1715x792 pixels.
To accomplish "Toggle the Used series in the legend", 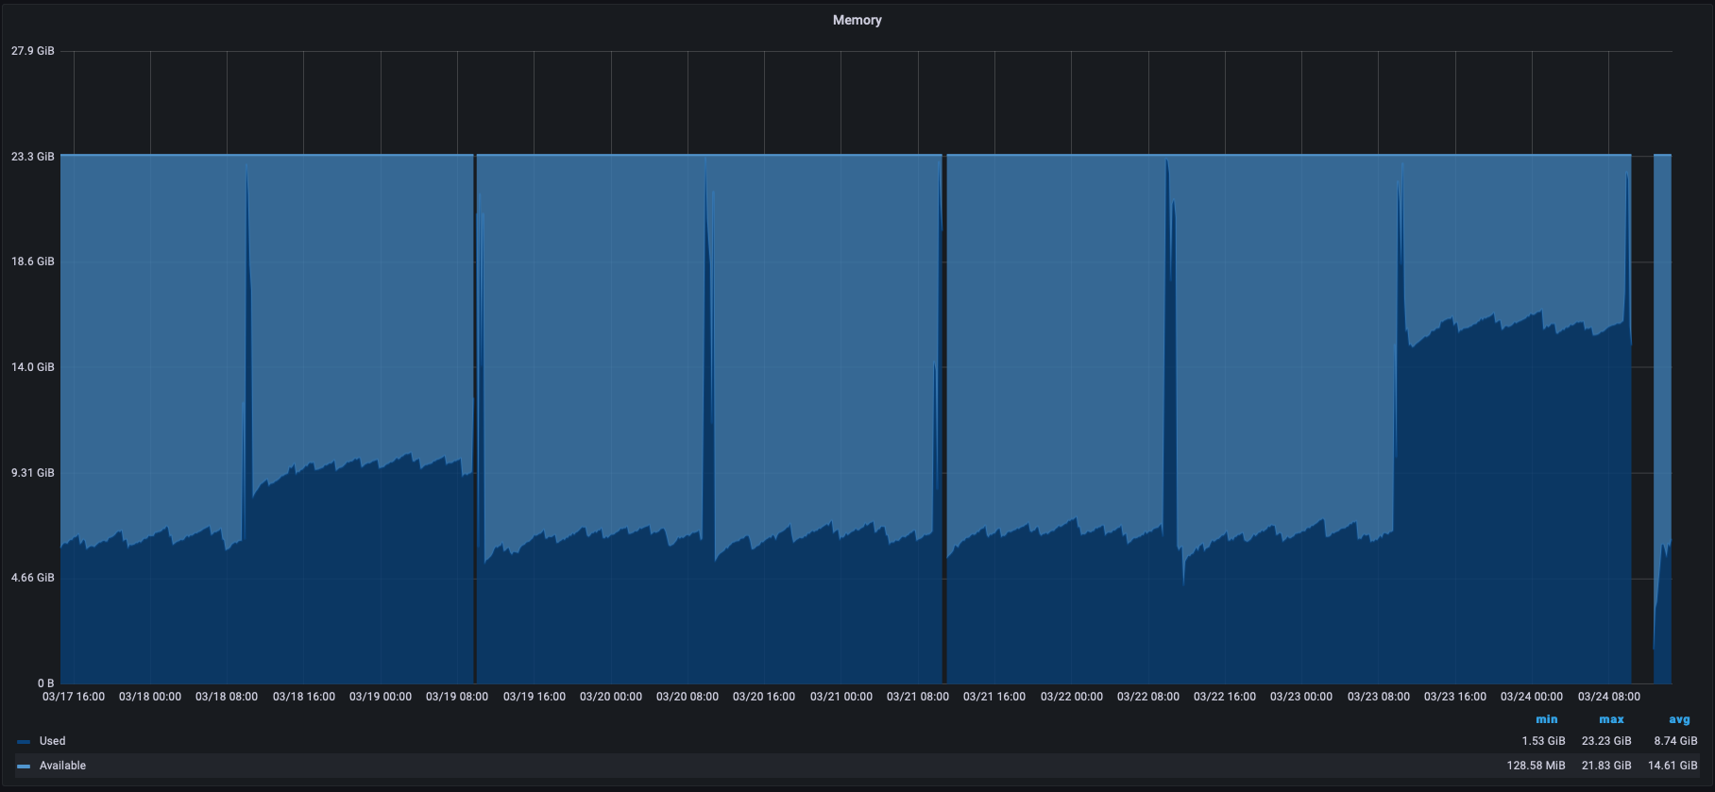I will (x=52, y=741).
